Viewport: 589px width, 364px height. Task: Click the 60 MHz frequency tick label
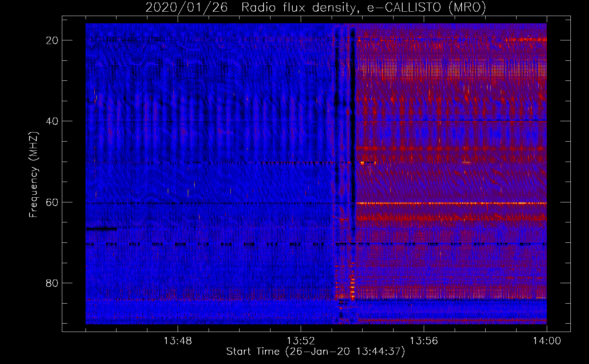(x=52, y=202)
